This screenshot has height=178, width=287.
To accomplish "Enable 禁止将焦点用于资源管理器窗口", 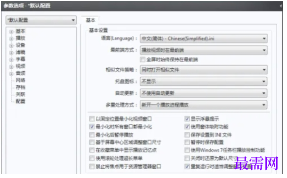I will point(92,167).
